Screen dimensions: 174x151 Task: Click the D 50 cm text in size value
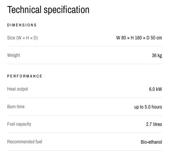[154, 38]
